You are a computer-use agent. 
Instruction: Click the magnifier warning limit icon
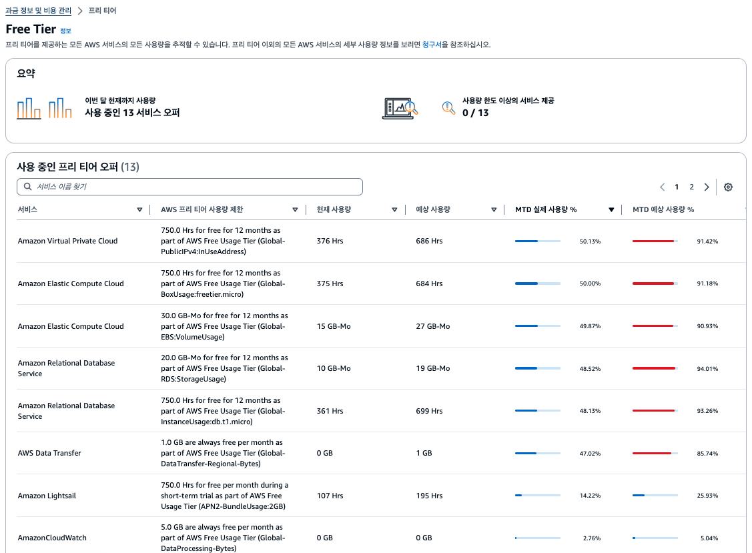pos(448,108)
